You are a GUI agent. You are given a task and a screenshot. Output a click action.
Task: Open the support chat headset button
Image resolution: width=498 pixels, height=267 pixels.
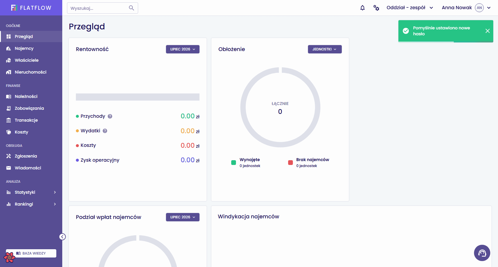coord(482,253)
